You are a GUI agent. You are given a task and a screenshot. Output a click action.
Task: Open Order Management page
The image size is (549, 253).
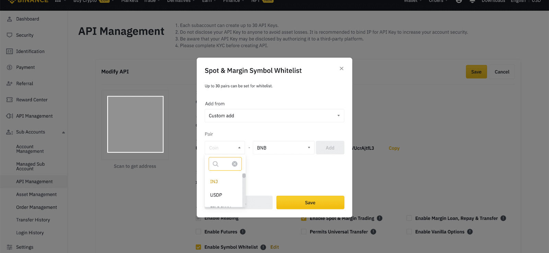click(x=36, y=207)
